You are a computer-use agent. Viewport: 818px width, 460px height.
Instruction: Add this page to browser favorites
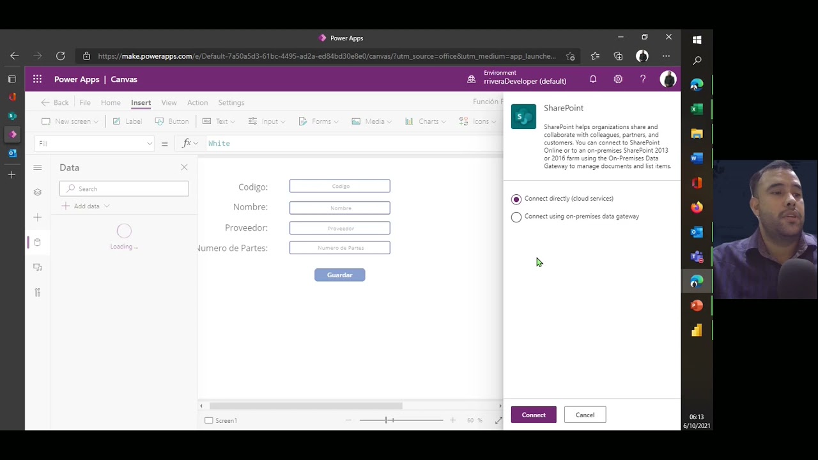point(570,56)
